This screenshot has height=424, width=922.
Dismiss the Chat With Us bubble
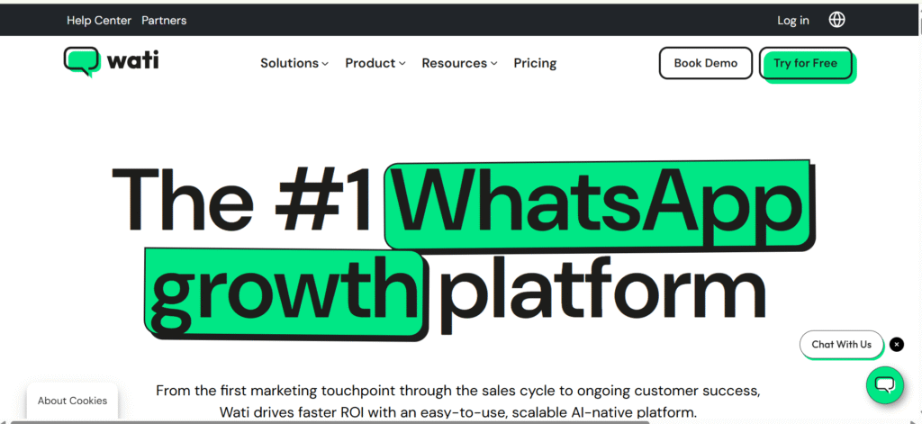click(897, 344)
